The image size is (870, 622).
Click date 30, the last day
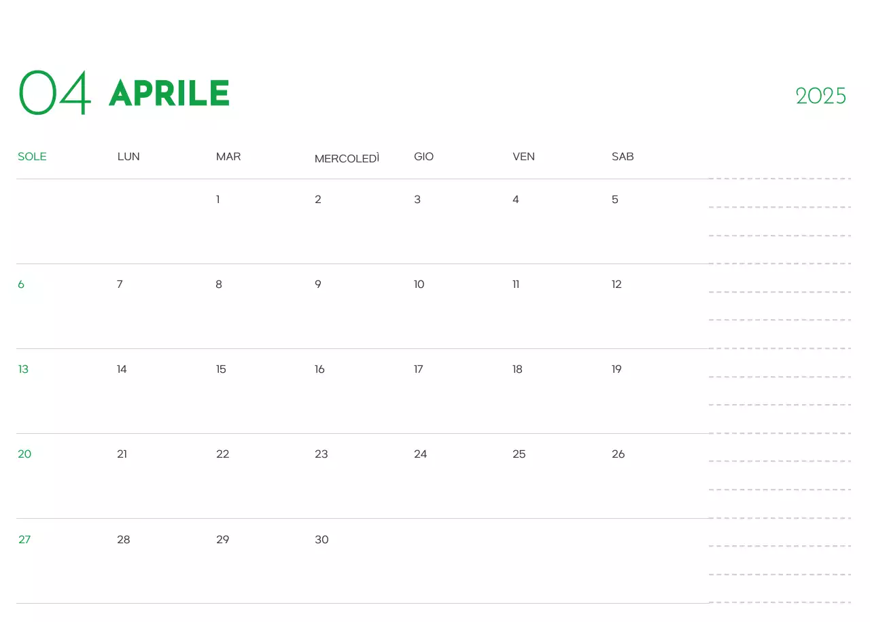(x=321, y=540)
